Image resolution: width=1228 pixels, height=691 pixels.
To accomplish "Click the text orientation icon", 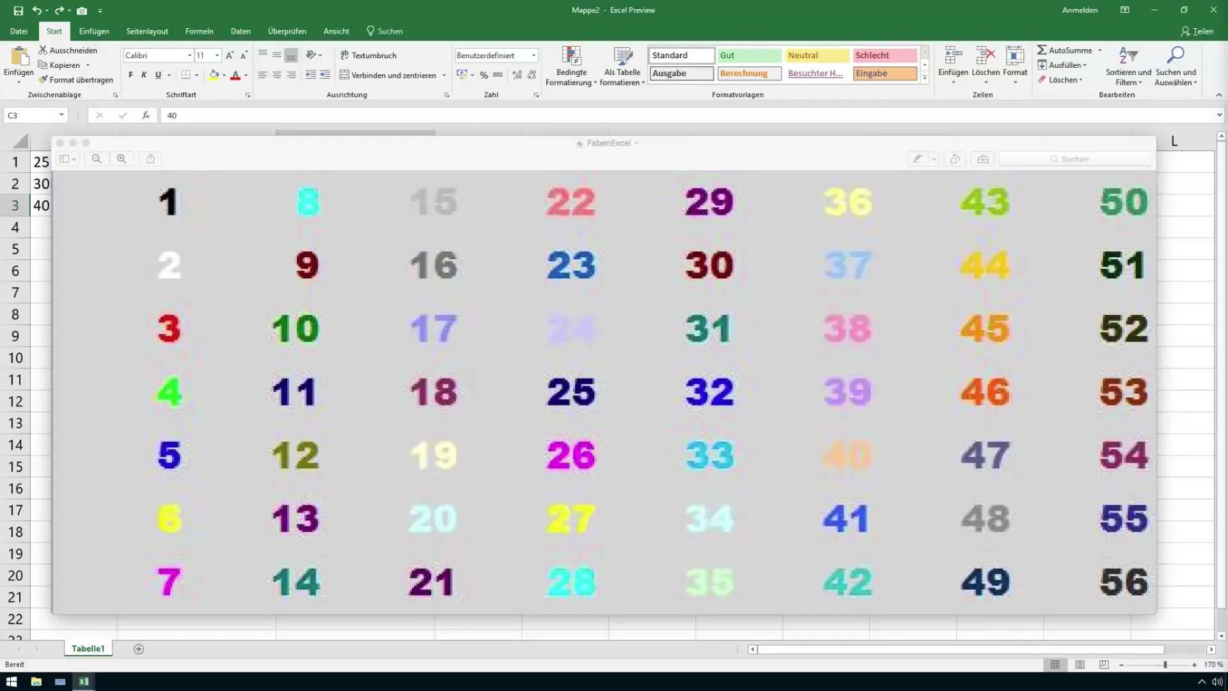I will click(311, 55).
